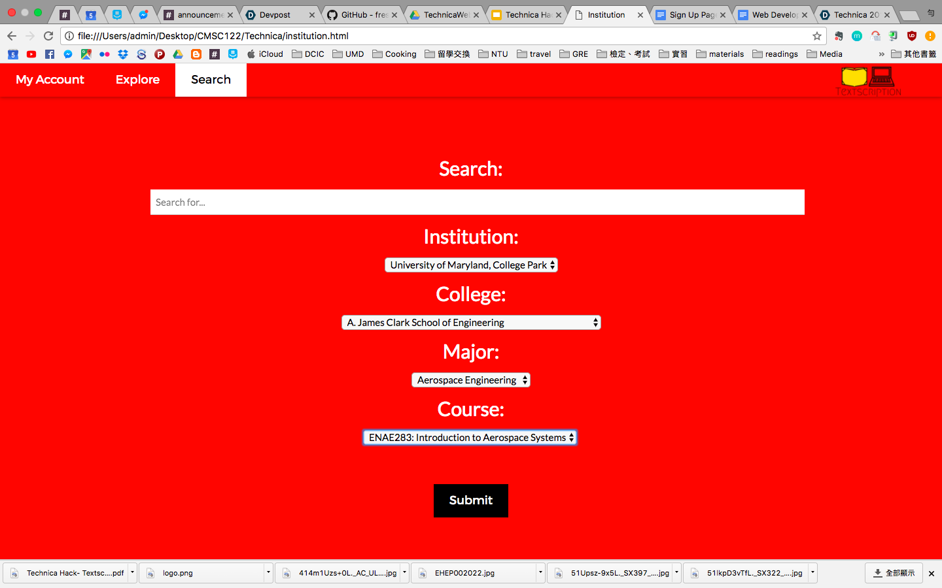The image size is (942, 588).
Task: Open the Cooking bookmarks folder
Action: [x=394, y=54]
